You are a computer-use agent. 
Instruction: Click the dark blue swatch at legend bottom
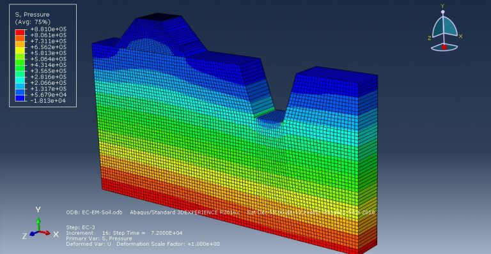coord(20,98)
